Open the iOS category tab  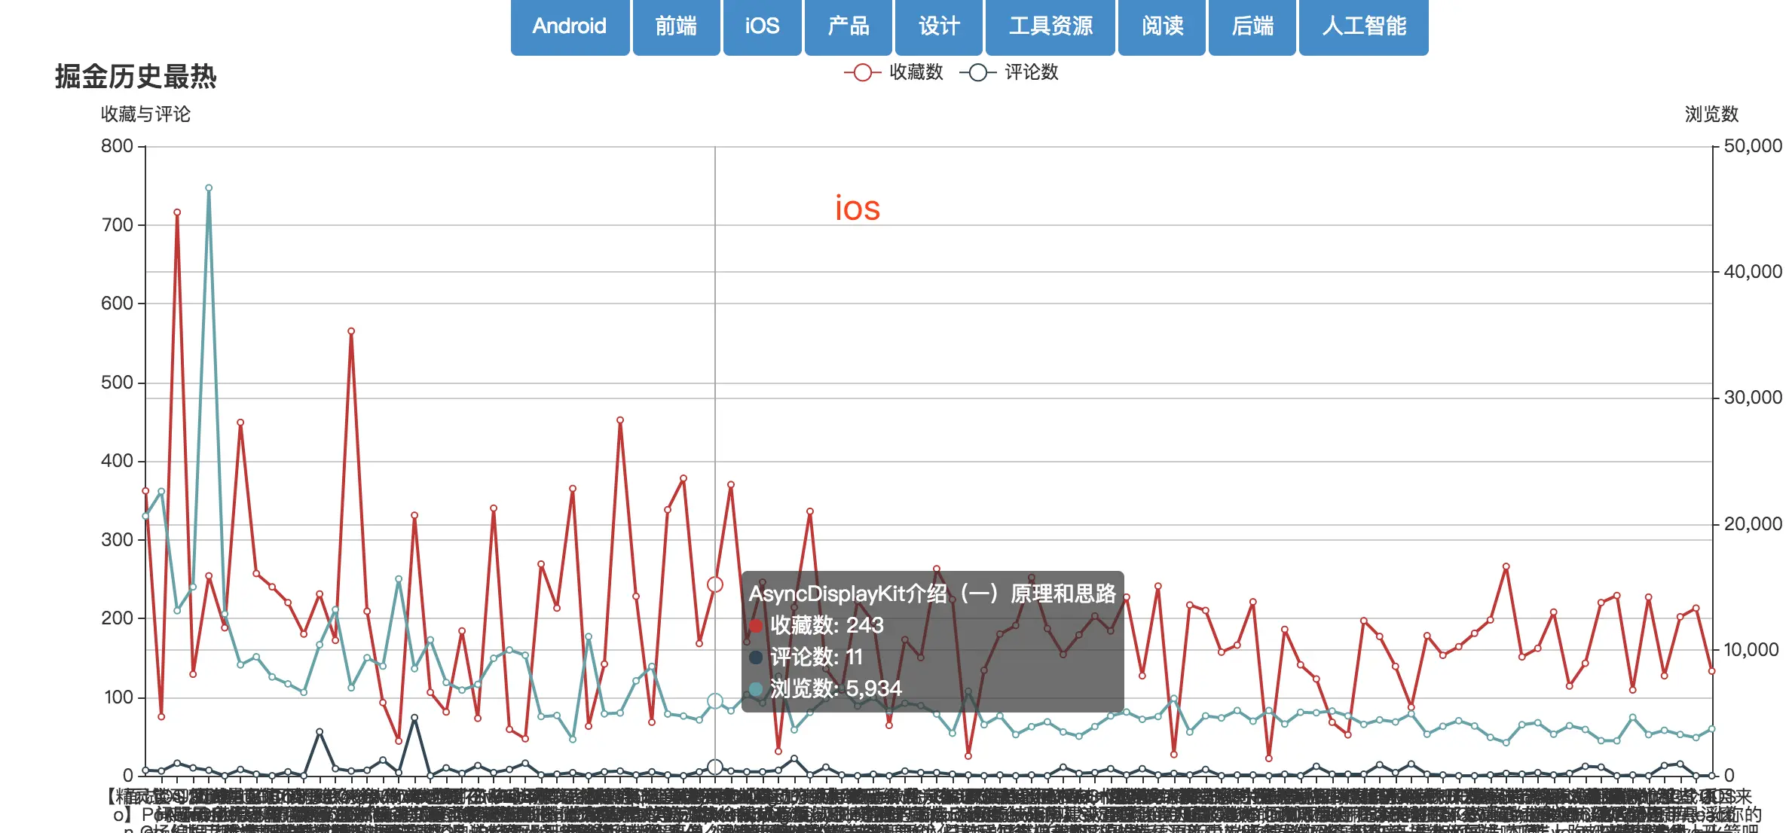(x=762, y=26)
